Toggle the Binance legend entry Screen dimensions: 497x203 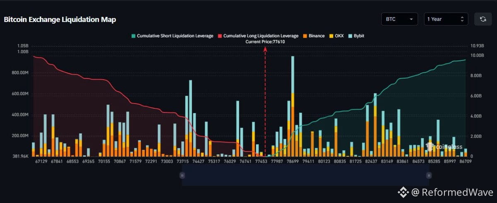tap(314, 36)
